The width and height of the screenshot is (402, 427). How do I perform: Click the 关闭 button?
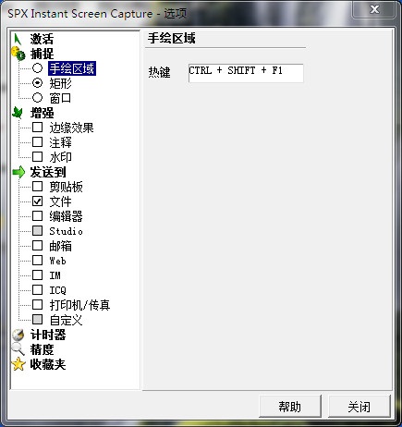pyautogui.click(x=359, y=407)
